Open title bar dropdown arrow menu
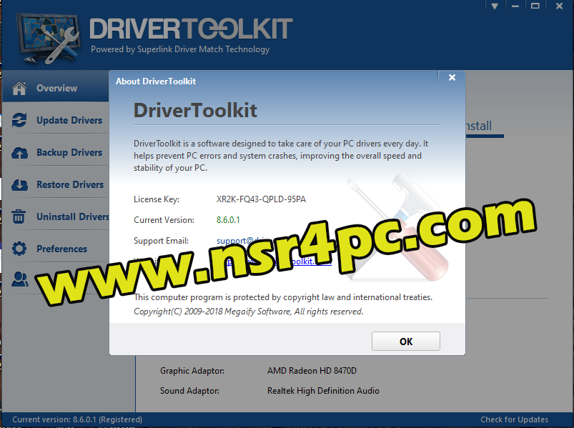This screenshot has width=574, height=428. pos(495,6)
